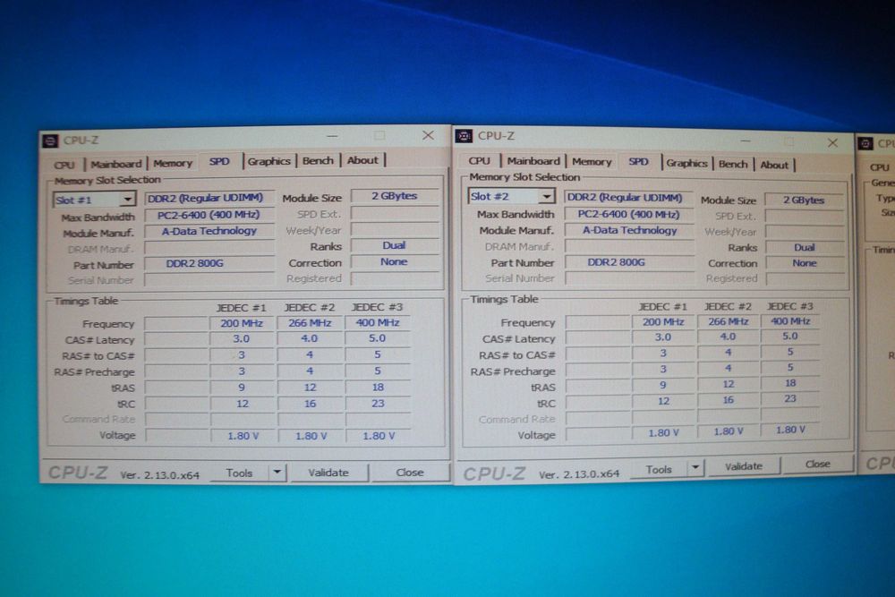Select SPD tab in Slot #2 window
895x597 pixels.
point(639,161)
